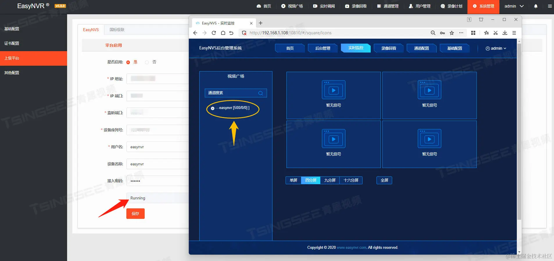Click the orange 保存 button

pos(135,214)
